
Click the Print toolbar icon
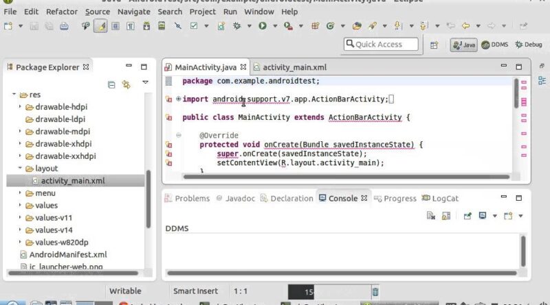pos(64,26)
